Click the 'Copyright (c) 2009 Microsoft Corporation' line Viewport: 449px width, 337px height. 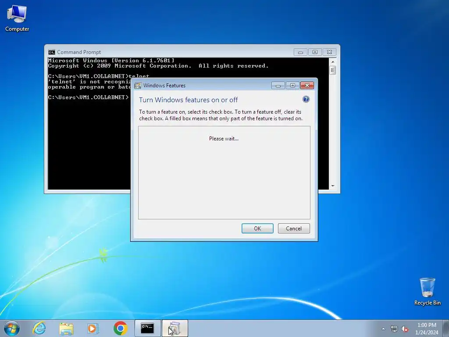(158, 66)
